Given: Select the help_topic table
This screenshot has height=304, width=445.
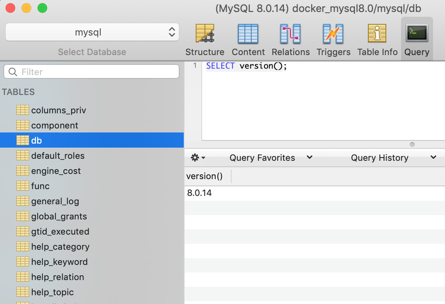Looking at the screenshot, I should (x=52, y=292).
